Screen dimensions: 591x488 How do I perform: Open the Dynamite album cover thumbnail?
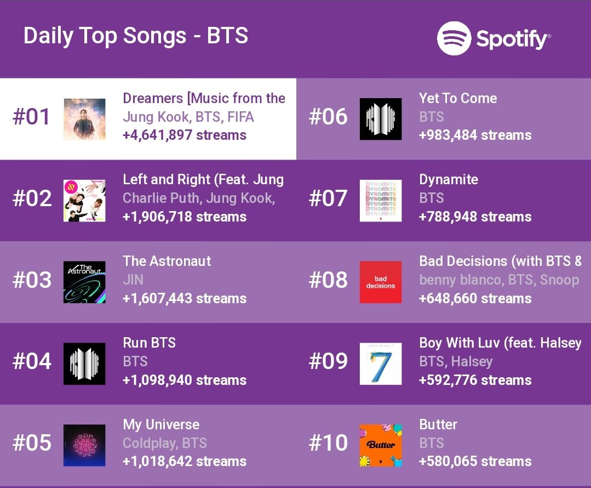click(x=381, y=201)
